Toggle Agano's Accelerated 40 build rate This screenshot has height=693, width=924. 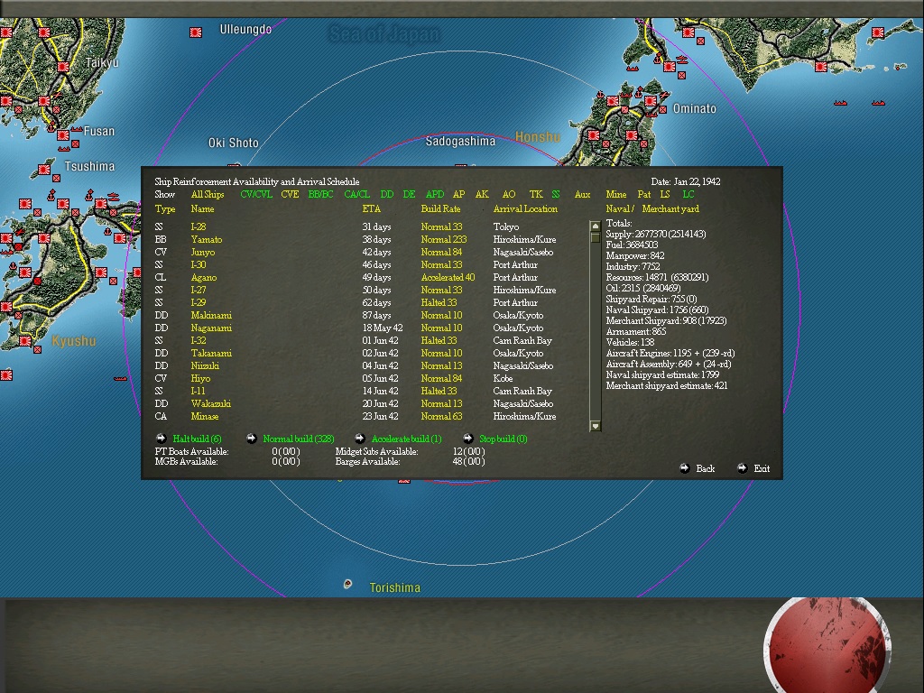click(443, 277)
